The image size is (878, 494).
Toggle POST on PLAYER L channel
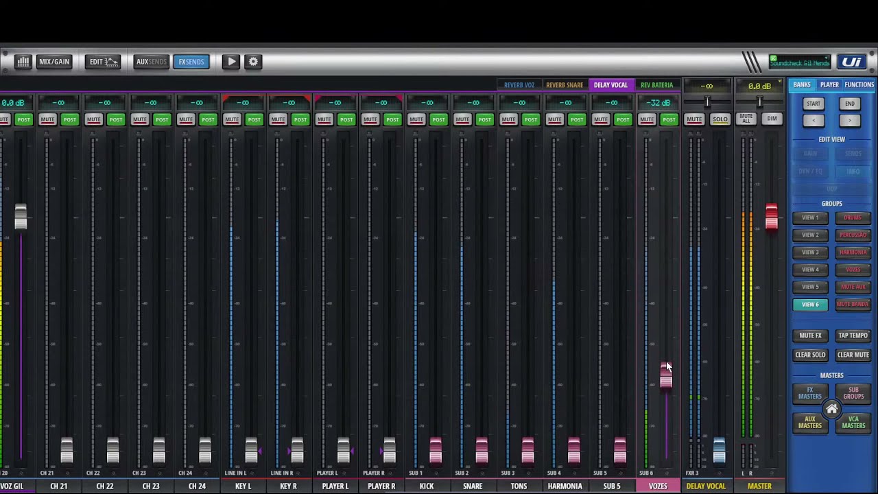[346, 119]
